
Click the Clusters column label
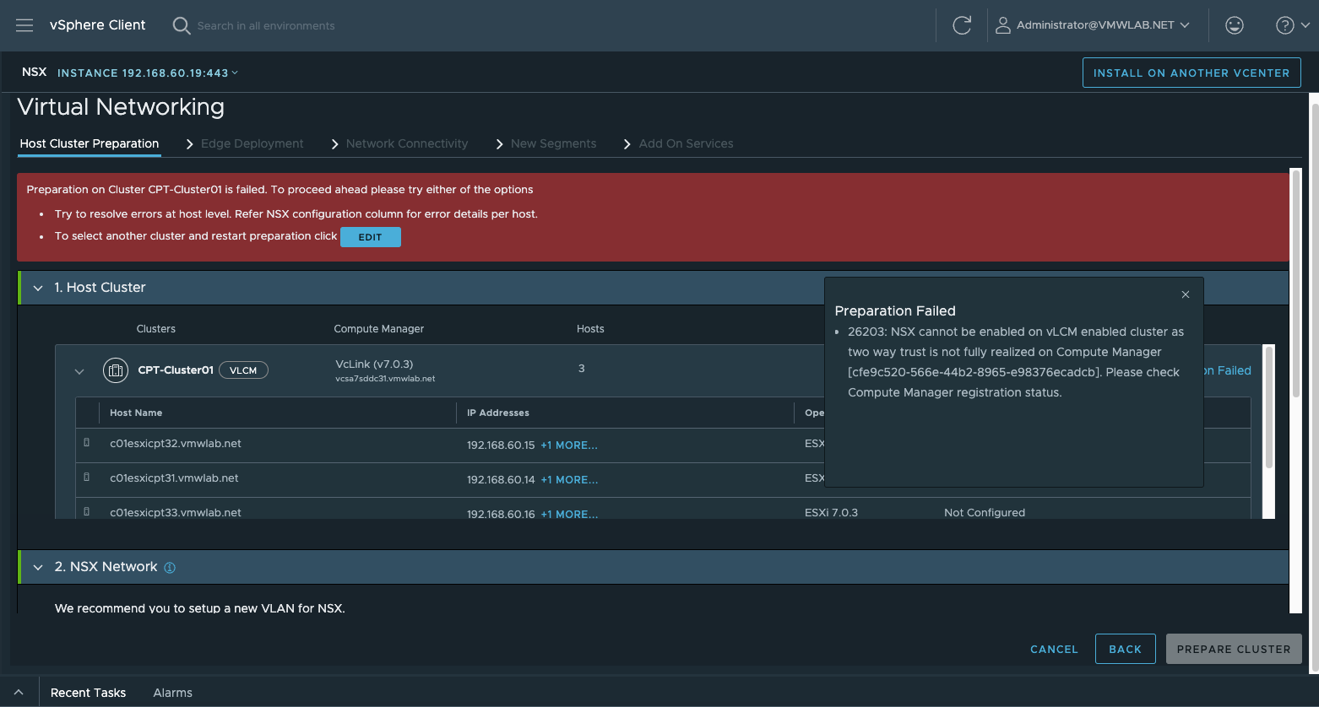tap(156, 329)
